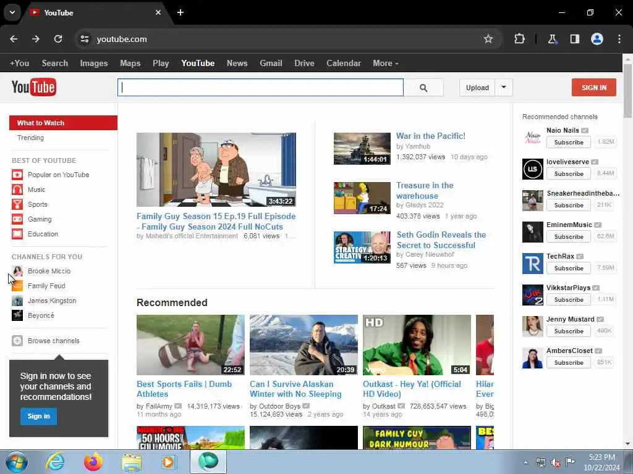Click the Browse channels plus icon
The height and width of the screenshot is (474, 633).
[17, 341]
